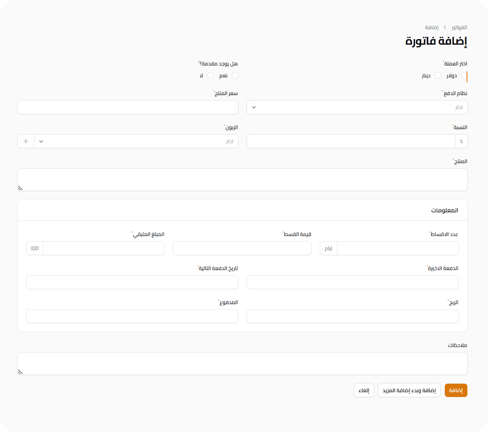
Task: Open the نظام الدفع dropdown
Action: 357,107
